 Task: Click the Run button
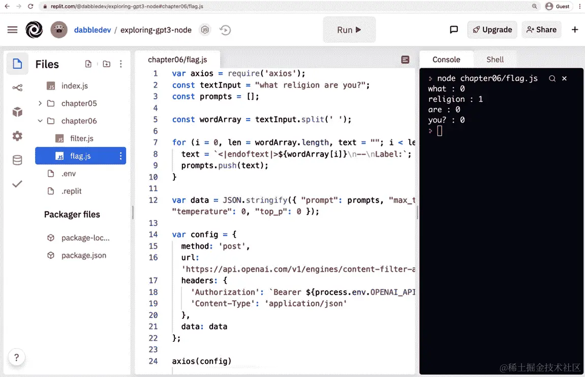349,30
